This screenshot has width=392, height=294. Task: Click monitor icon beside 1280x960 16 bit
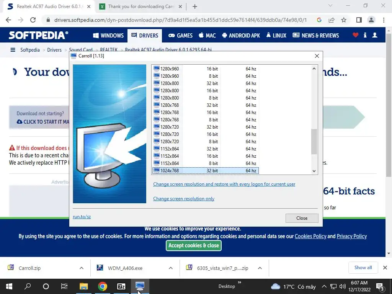coord(157,69)
